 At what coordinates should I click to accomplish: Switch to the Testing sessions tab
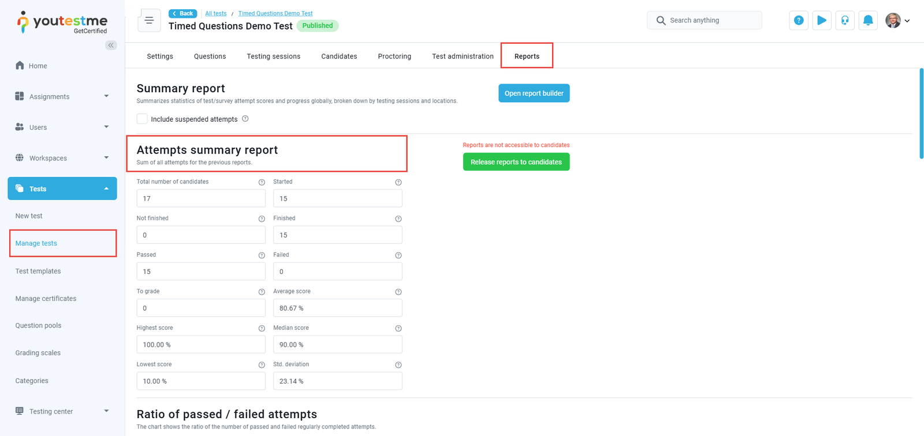click(x=273, y=57)
